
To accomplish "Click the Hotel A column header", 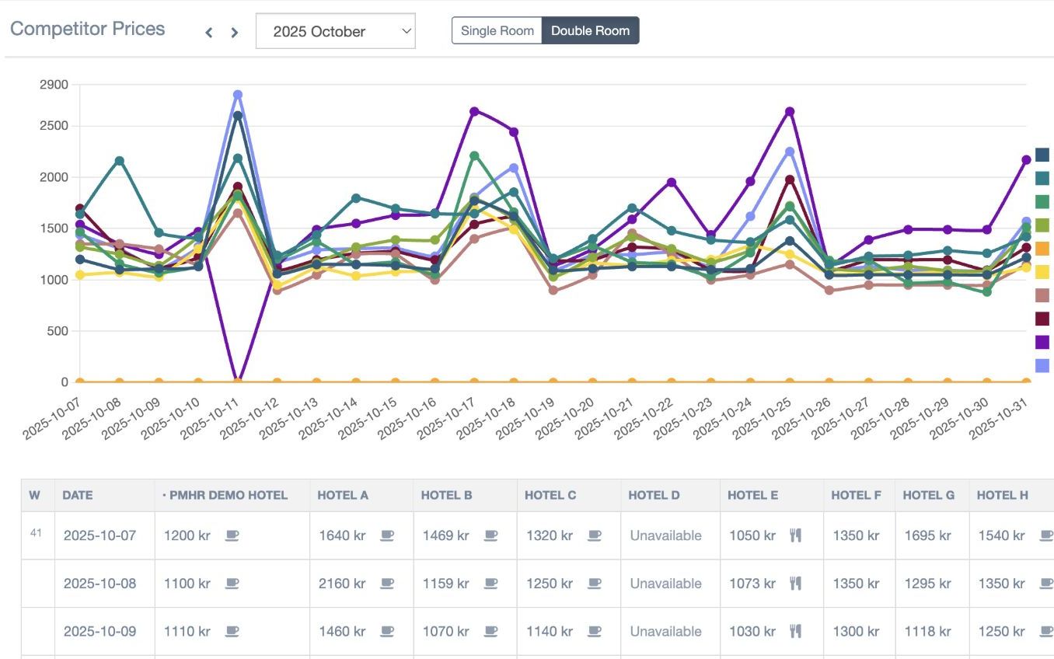I will 343,495.
